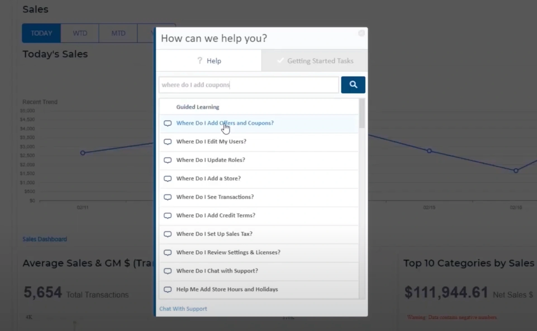Click the 02/11 data point on trend chart
The height and width of the screenshot is (331, 537).
click(83, 153)
